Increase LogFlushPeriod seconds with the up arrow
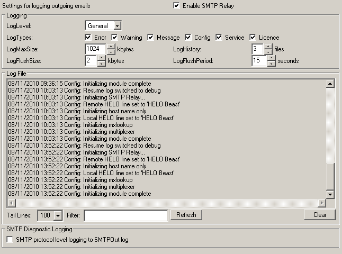 pyautogui.click(x=272, y=58)
